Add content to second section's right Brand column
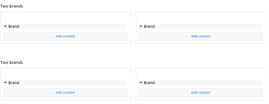The image size is (269, 104). click(201, 93)
